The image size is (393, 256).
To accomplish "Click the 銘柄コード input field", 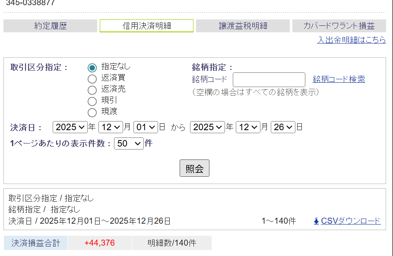I will pyautogui.click(x=269, y=79).
